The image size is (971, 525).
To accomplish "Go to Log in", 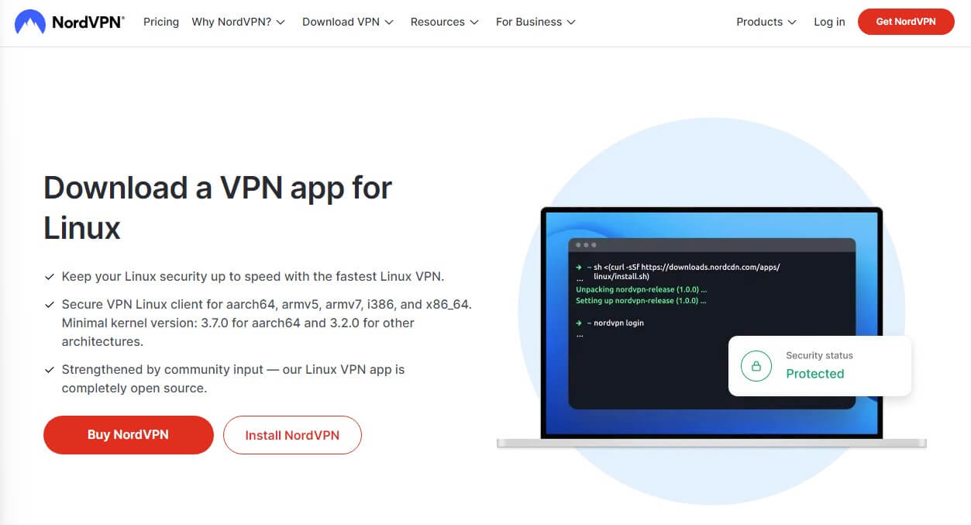I will (829, 22).
